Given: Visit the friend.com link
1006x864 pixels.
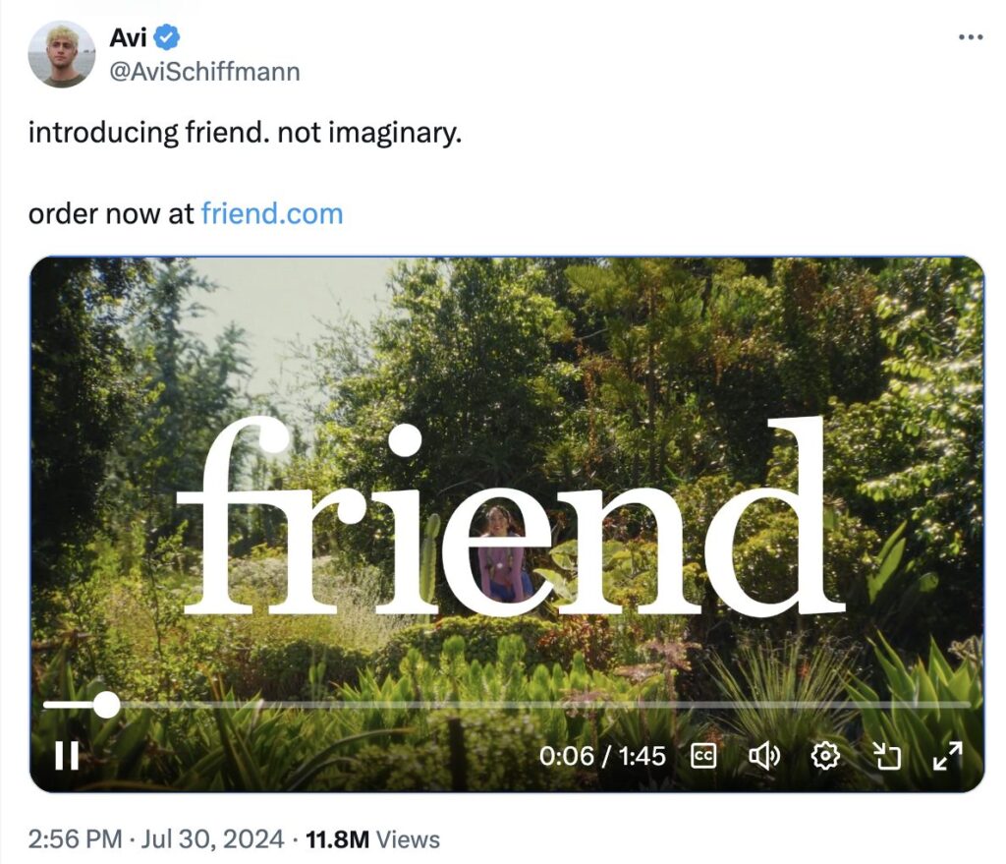Looking at the screenshot, I should (x=272, y=213).
